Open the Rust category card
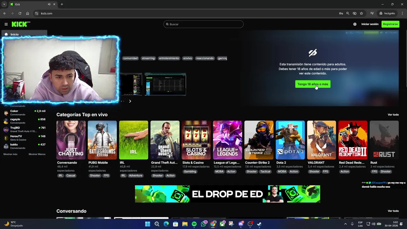 click(384, 140)
